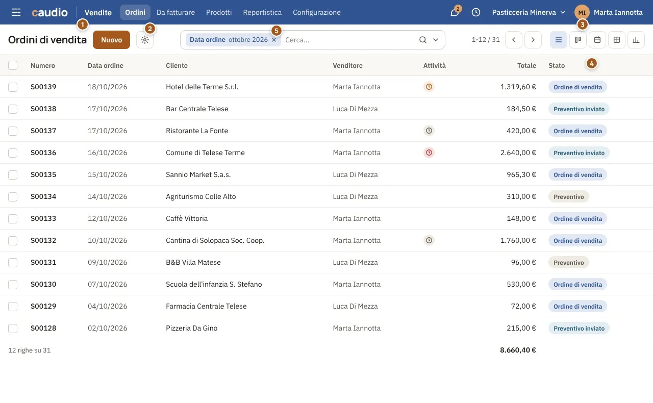653x403 pixels.
Task: Open order S00135 for Sannio Market S.a.s.
Action: click(x=326, y=174)
